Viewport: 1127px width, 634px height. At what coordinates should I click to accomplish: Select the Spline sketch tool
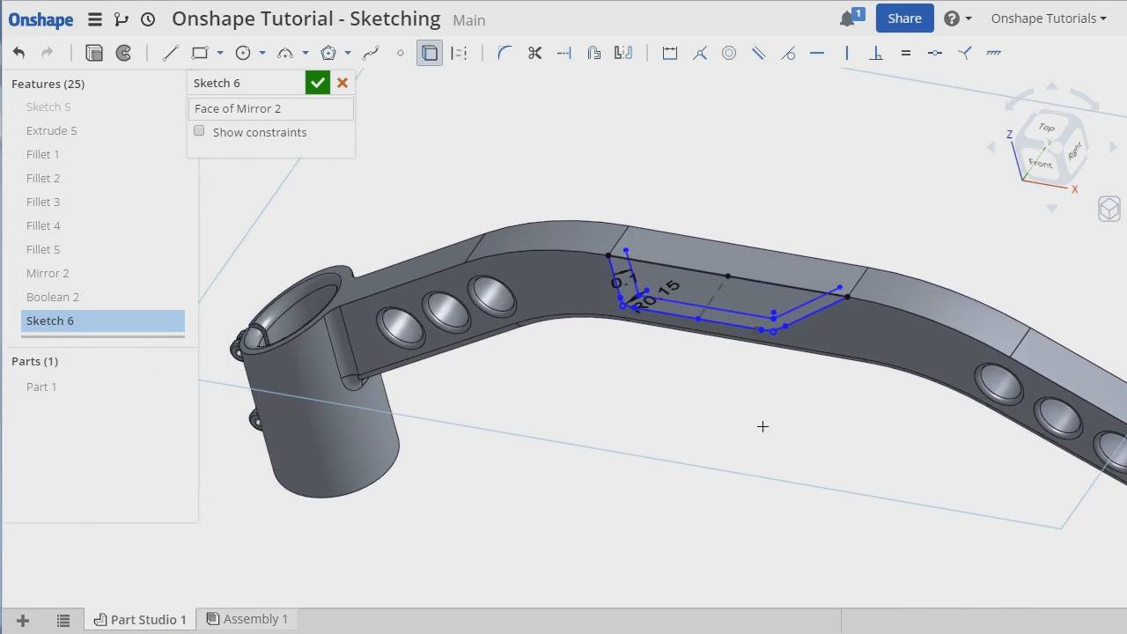(371, 53)
